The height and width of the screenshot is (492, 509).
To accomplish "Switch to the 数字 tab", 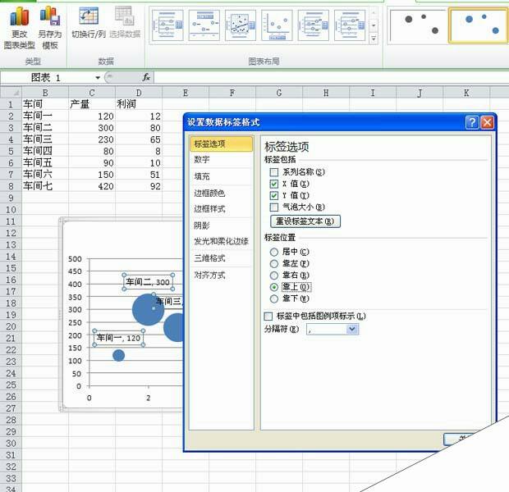I will point(221,160).
